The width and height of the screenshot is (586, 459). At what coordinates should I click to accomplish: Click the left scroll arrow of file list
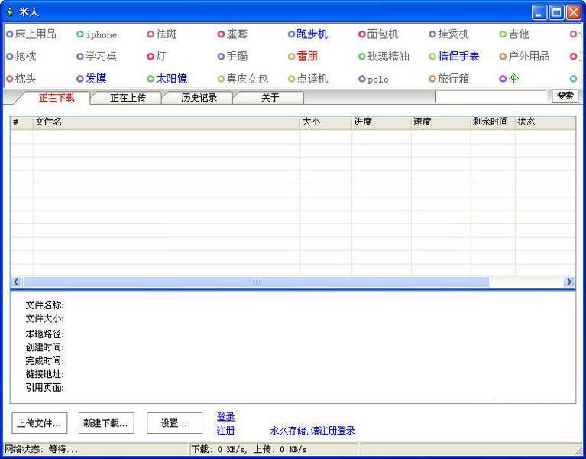pos(16,282)
